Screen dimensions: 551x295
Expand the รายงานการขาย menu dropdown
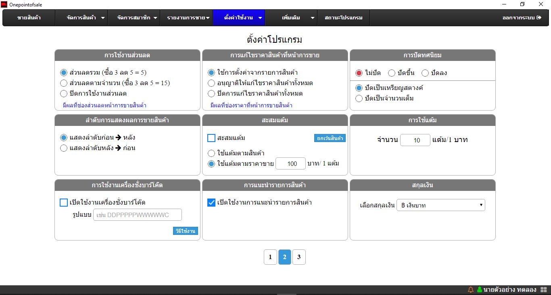coord(188,18)
